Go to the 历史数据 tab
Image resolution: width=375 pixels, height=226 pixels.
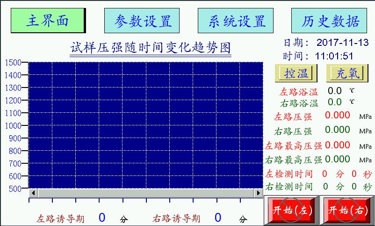tap(329, 21)
